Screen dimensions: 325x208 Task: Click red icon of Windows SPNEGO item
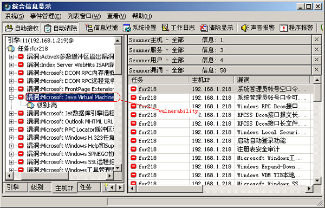[x=21, y=153]
